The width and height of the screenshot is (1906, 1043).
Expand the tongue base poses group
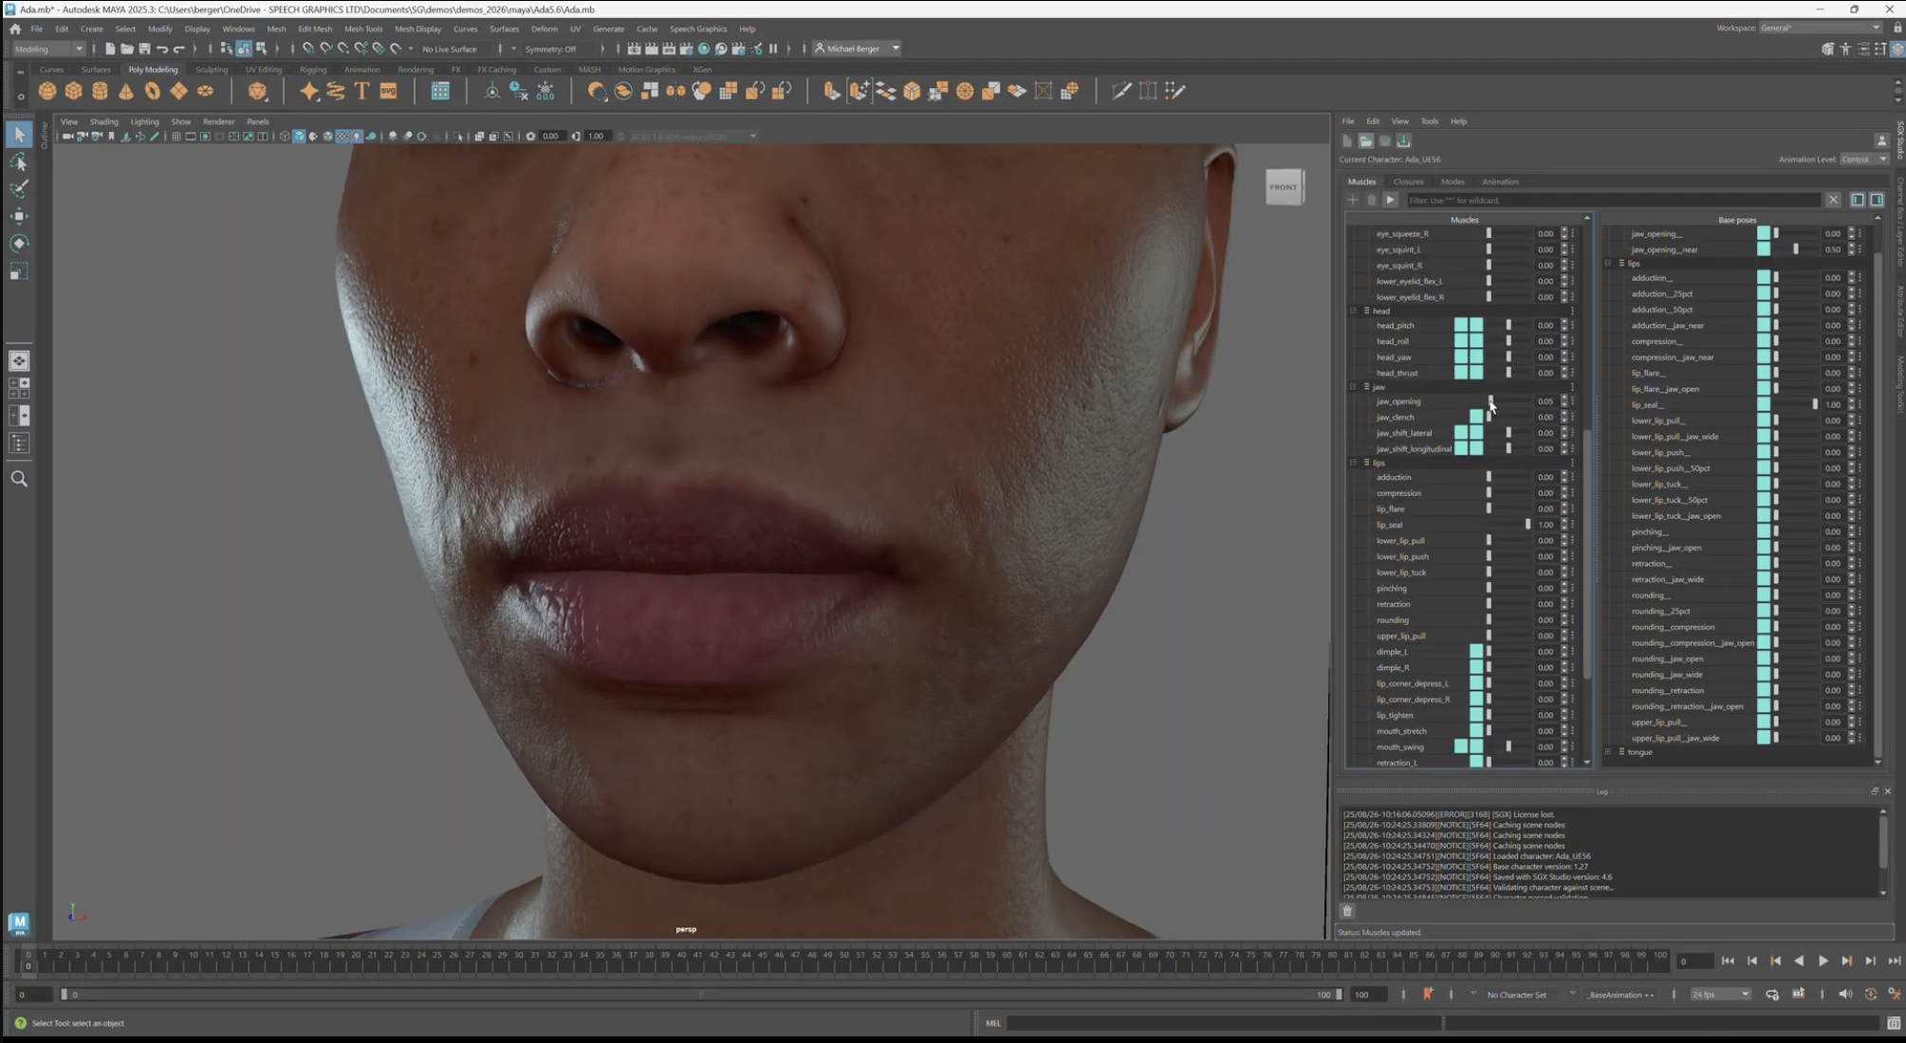pos(1608,752)
